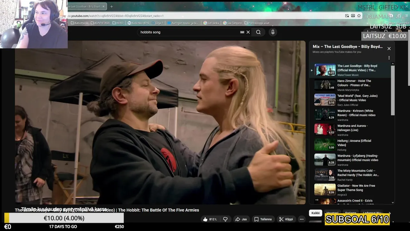The width and height of the screenshot is (410, 231).
Task: Click the youtube.com address bar
Action: [x=205, y=16]
